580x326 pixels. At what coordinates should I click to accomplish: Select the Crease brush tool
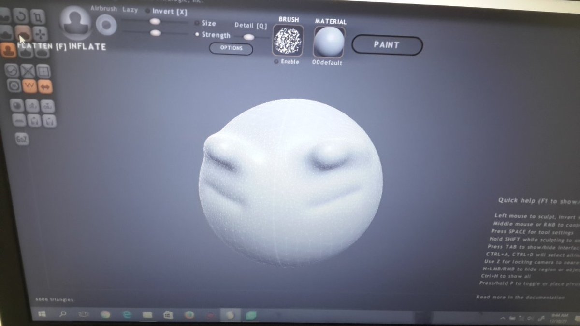pos(4,16)
